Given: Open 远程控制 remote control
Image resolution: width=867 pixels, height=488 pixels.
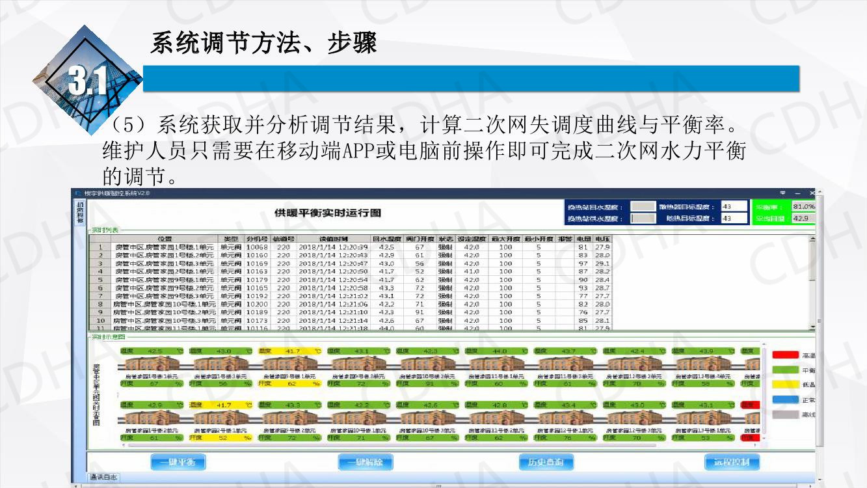Looking at the screenshot, I should (x=732, y=462).
